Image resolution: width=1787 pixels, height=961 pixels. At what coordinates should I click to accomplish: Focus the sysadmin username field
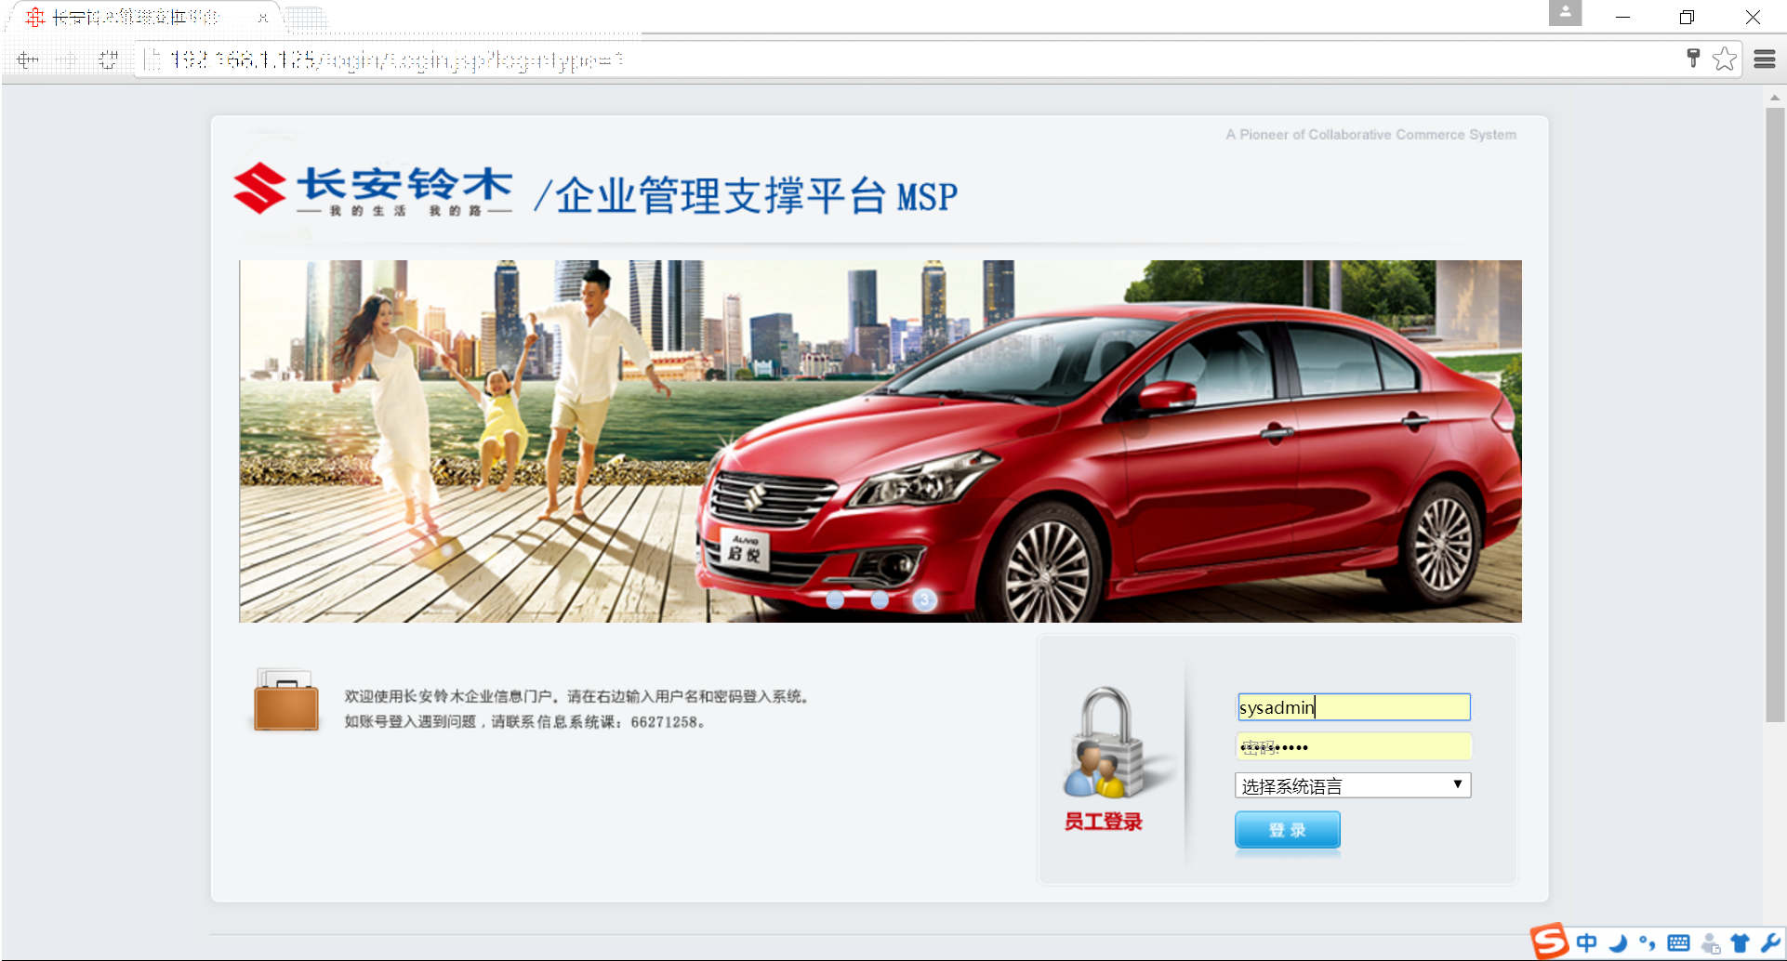1354,707
